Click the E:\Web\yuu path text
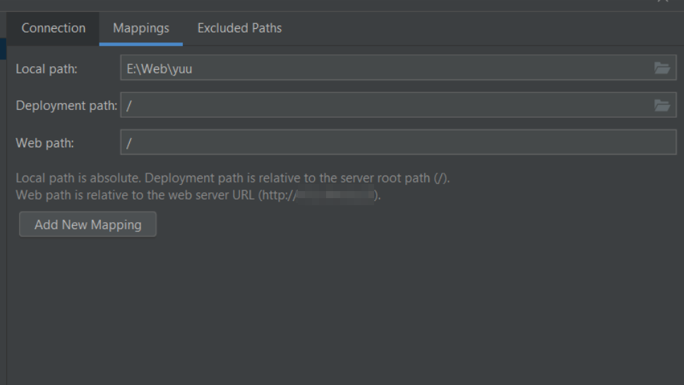Viewport: 684px width, 385px height. click(159, 68)
